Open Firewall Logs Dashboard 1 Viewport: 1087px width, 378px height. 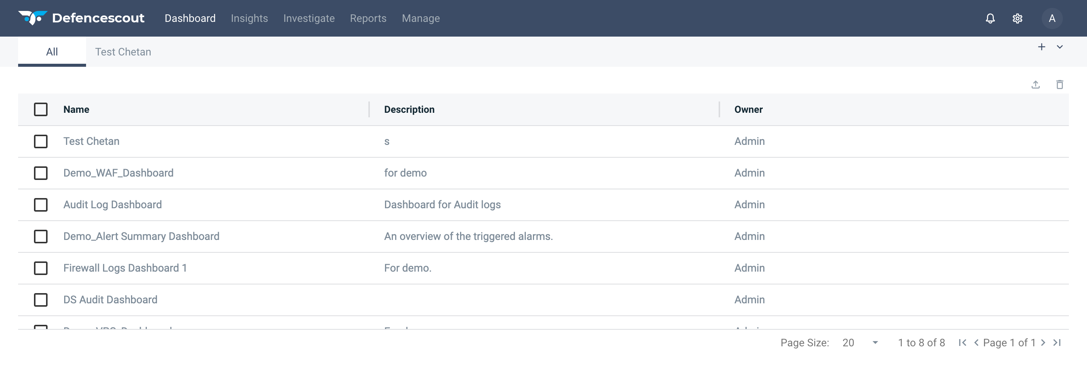(x=125, y=268)
